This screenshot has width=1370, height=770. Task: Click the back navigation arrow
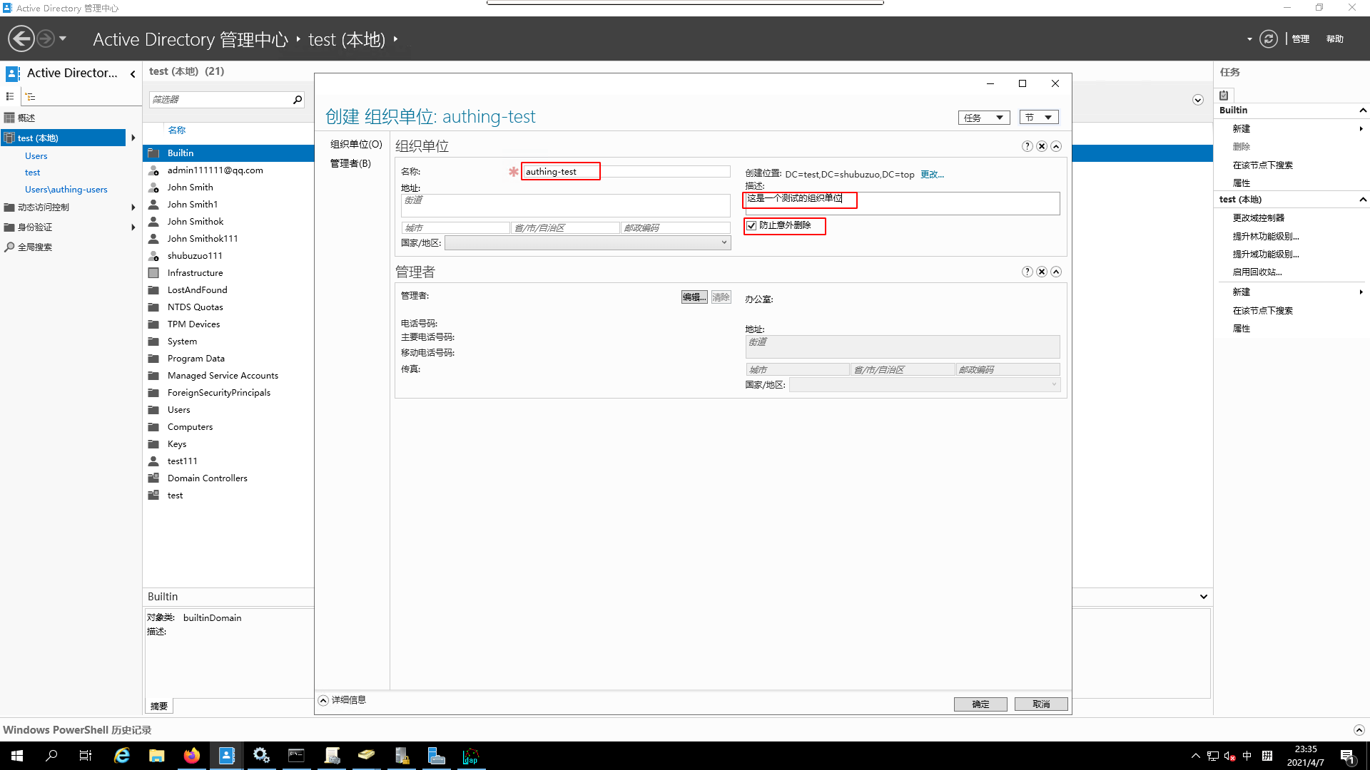(x=21, y=38)
